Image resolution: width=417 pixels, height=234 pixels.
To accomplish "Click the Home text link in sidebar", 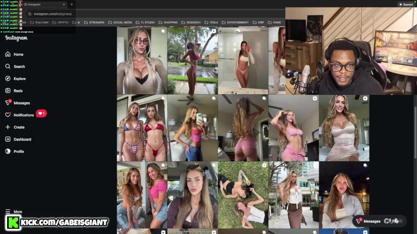I will coord(19,55).
